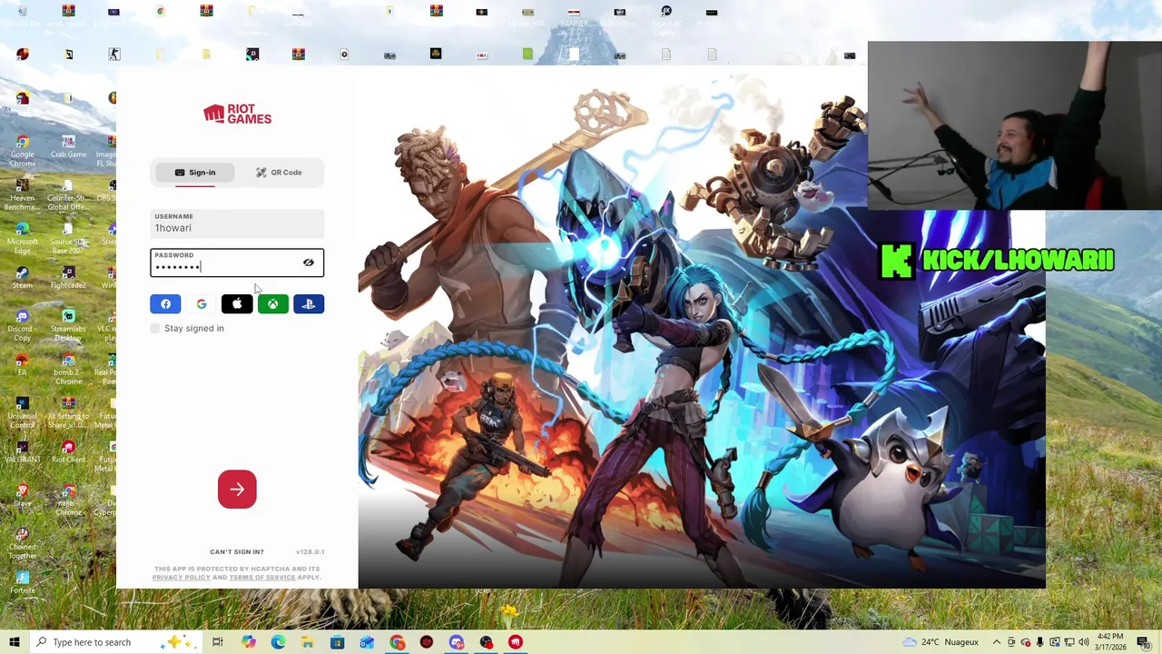Open Microsoft Store from the taskbar

tap(338, 642)
